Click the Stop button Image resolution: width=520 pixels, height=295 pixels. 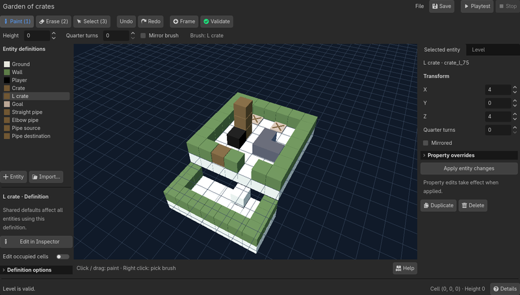pyautogui.click(x=508, y=6)
